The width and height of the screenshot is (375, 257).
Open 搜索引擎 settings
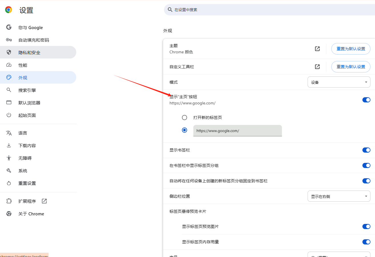click(x=38, y=90)
